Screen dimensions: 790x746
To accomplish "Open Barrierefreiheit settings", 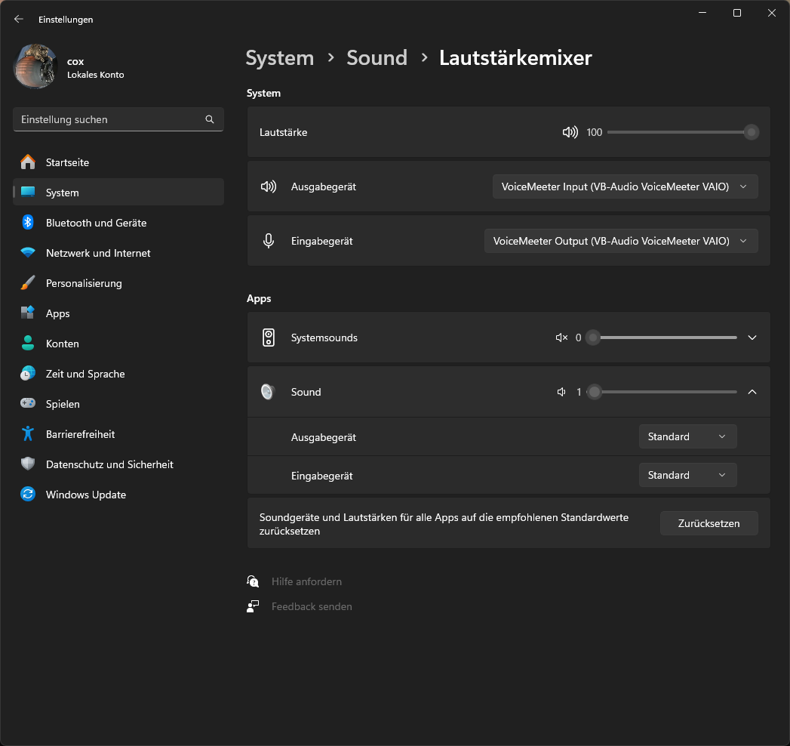I will tap(118, 434).
